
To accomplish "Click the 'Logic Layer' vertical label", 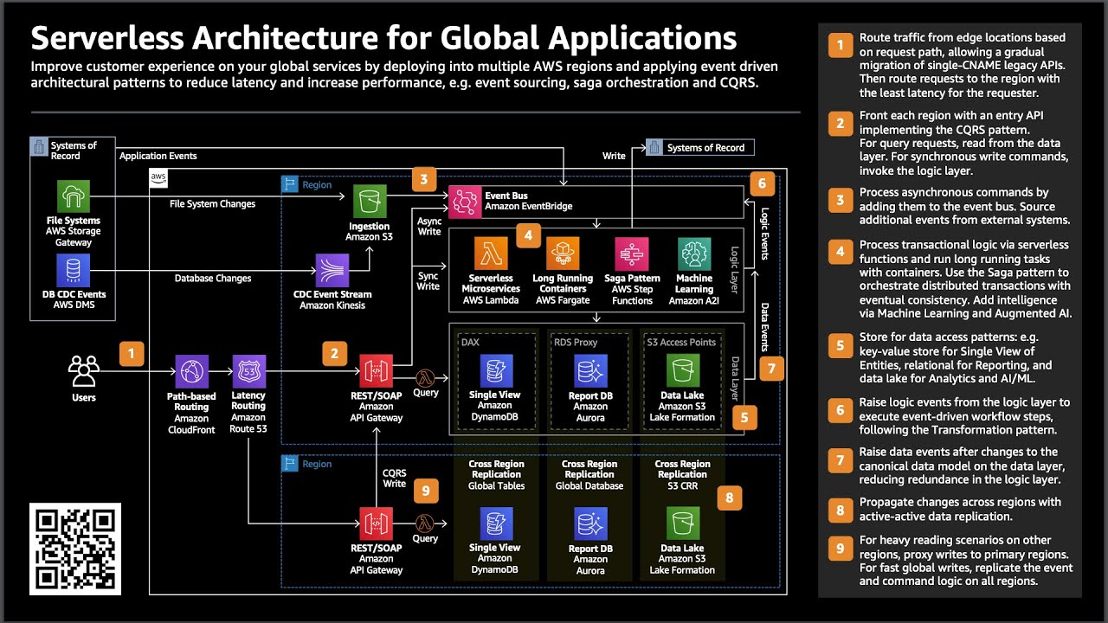I will tap(734, 268).
